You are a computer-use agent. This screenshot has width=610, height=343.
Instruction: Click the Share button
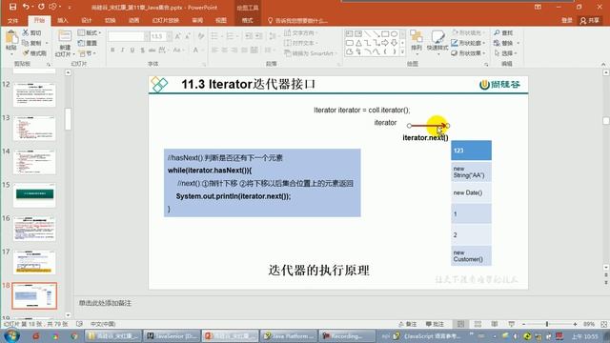click(590, 20)
